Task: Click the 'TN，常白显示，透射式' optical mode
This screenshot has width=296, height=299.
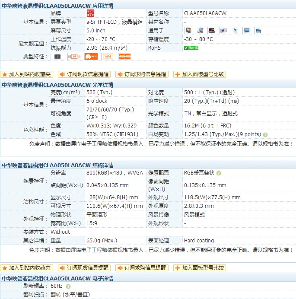Action: click(211, 114)
